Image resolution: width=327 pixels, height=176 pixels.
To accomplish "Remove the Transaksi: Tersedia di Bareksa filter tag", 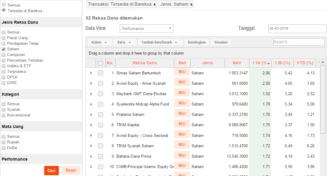I will click(154, 4).
